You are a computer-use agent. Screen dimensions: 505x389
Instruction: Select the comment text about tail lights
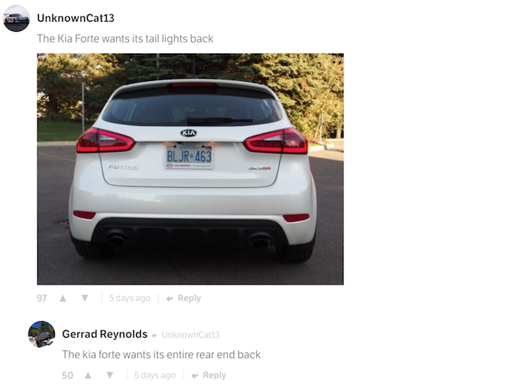125,39
